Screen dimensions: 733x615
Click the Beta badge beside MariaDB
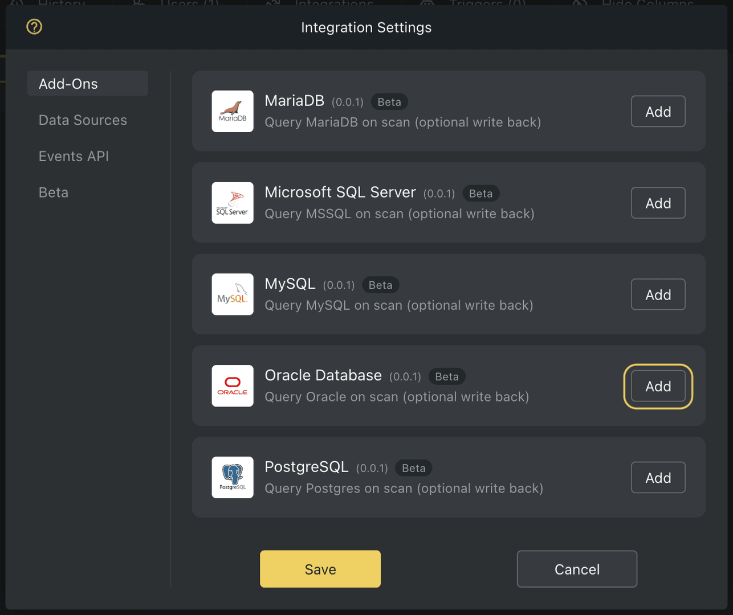point(389,102)
